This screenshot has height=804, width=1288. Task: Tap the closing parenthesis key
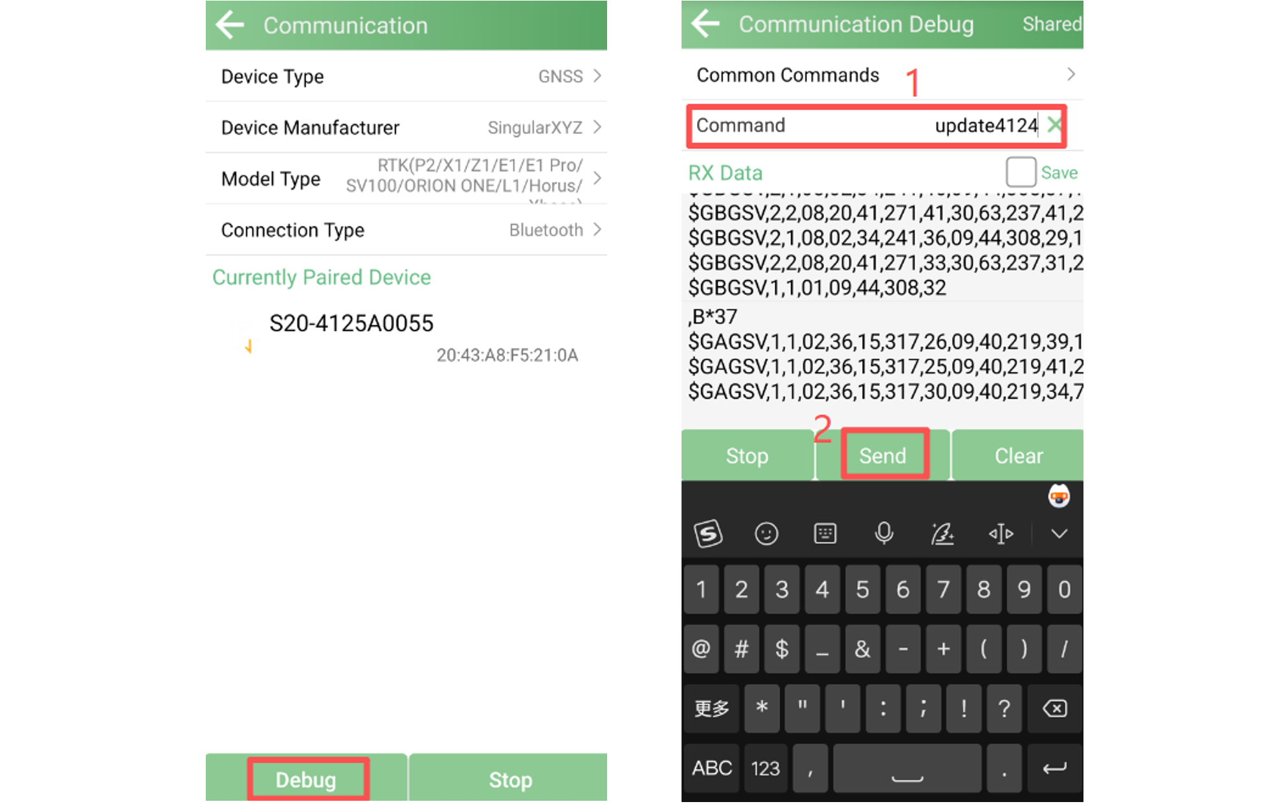(x=1024, y=649)
